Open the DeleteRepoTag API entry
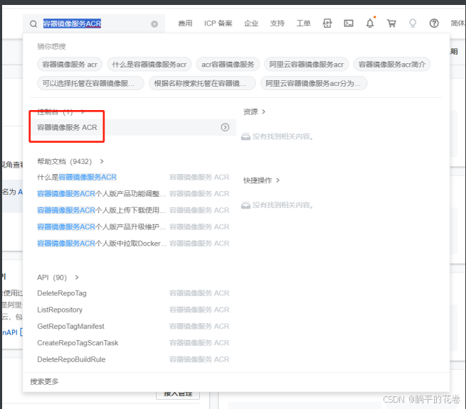The width and height of the screenshot is (466, 409). tap(62, 293)
